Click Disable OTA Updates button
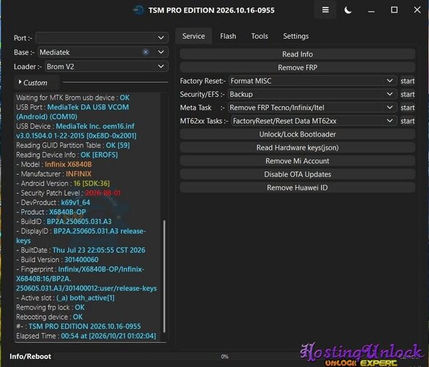This screenshot has width=429, height=367. [298, 175]
